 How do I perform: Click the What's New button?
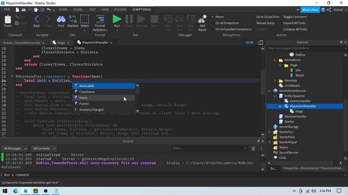pyautogui.click(x=310, y=10)
